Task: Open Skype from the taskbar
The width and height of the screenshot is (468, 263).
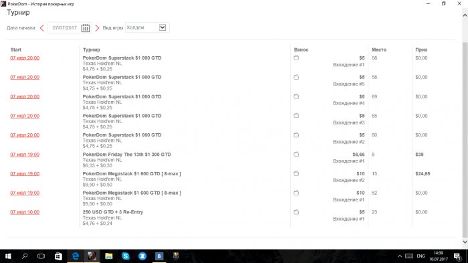Action: pos(126,256)
